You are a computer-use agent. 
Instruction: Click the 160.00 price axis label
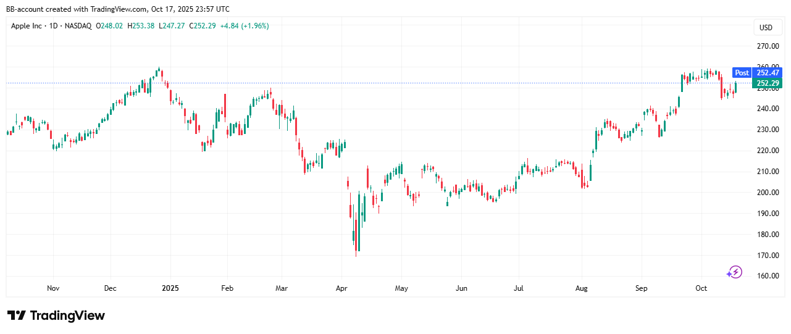coord(768,276)
